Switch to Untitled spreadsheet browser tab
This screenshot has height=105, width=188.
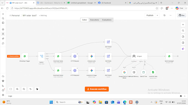[x=82, y=3]
